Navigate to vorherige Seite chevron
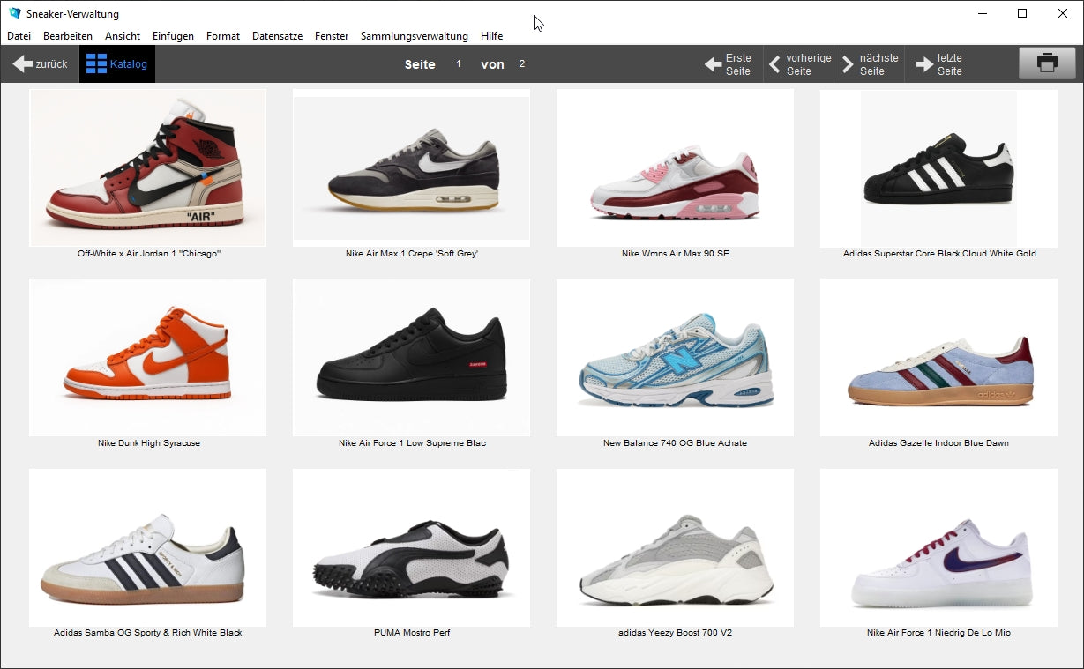 774,64
